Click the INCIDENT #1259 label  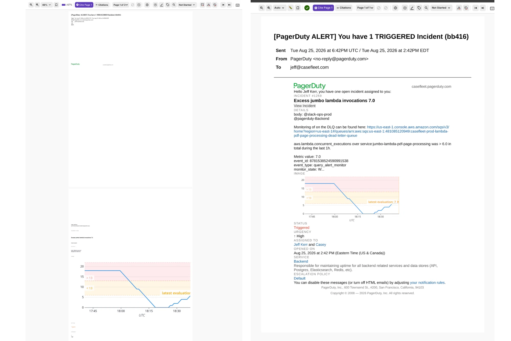(308, 96)
